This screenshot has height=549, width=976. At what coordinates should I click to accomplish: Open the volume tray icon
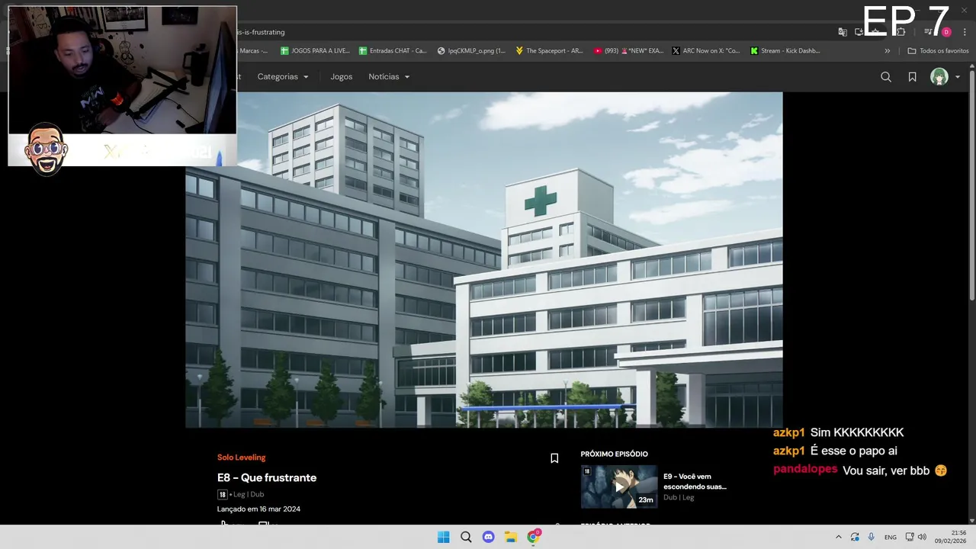922,537
